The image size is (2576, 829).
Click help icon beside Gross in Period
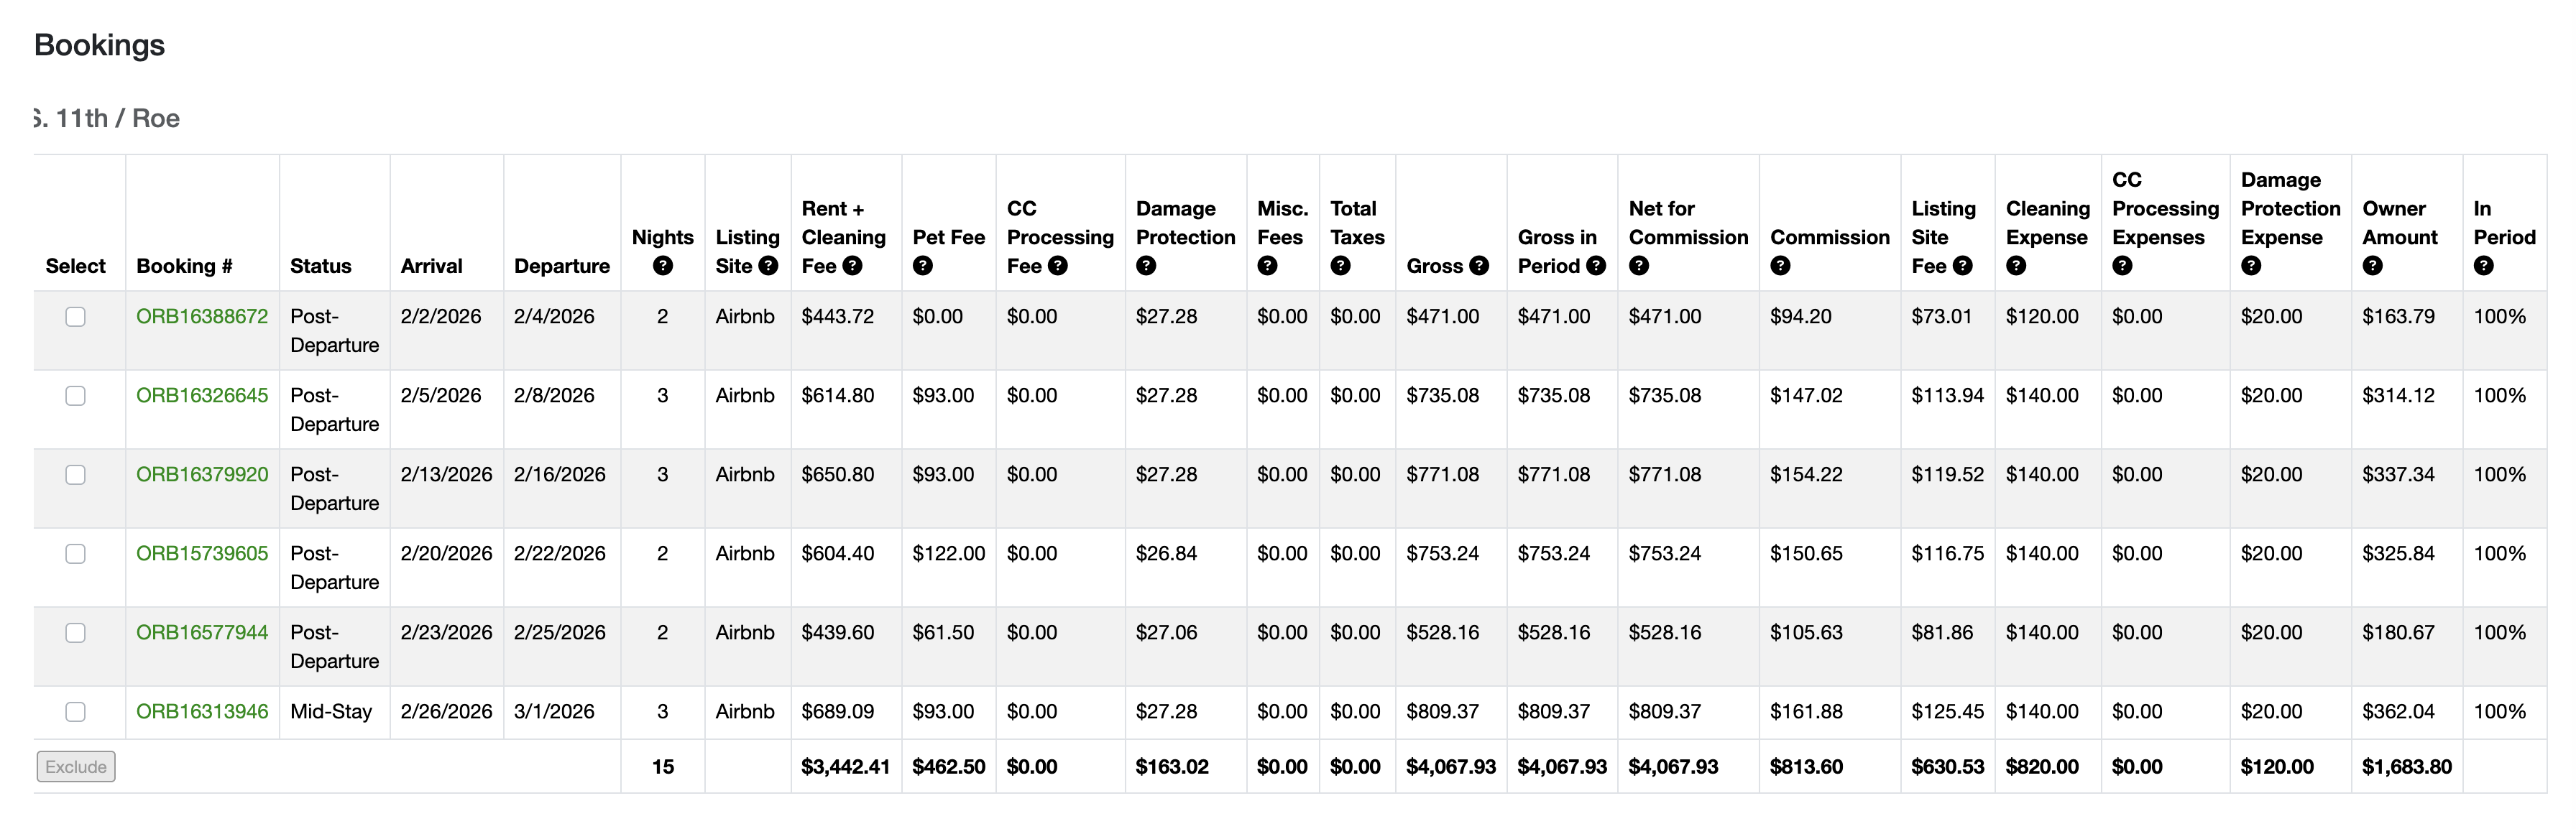pos(1596,266)
